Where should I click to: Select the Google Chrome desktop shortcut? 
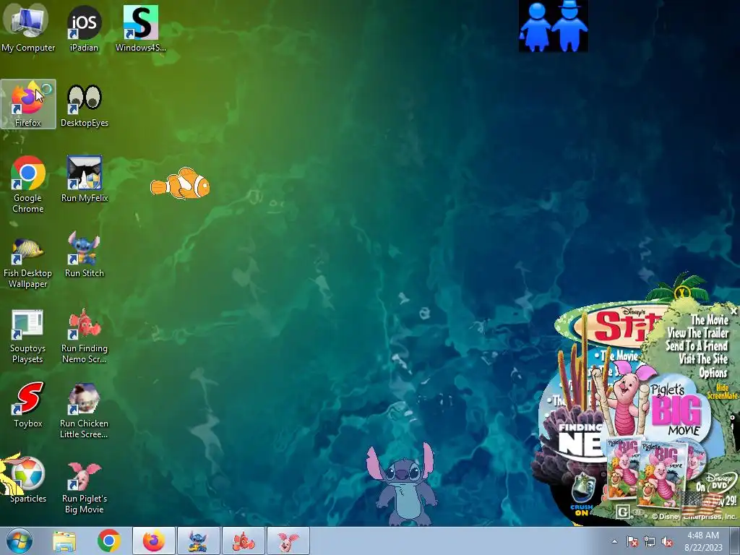(28, 184)
